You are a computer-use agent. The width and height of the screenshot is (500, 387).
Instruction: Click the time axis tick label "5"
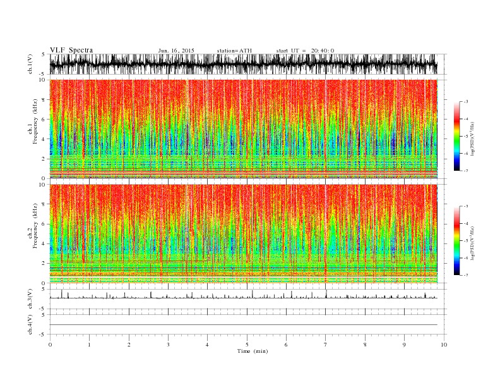click(x=247, y=345)
